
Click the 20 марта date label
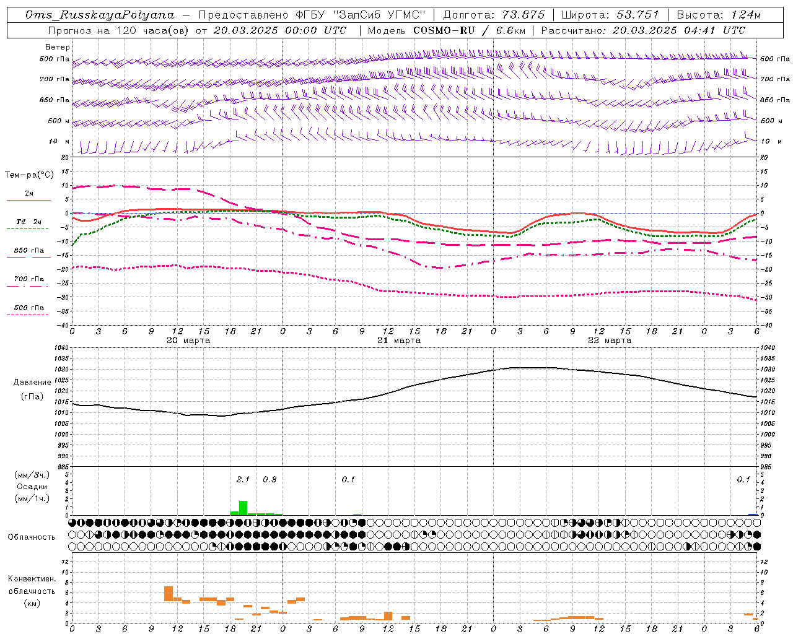click(x=188, y=341)
